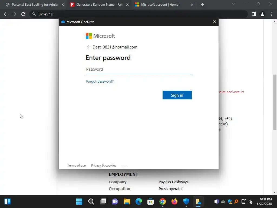Screen dimensions: 277x208
Task: Open Task View on taskbar
Action: click(x=103, y=201)
